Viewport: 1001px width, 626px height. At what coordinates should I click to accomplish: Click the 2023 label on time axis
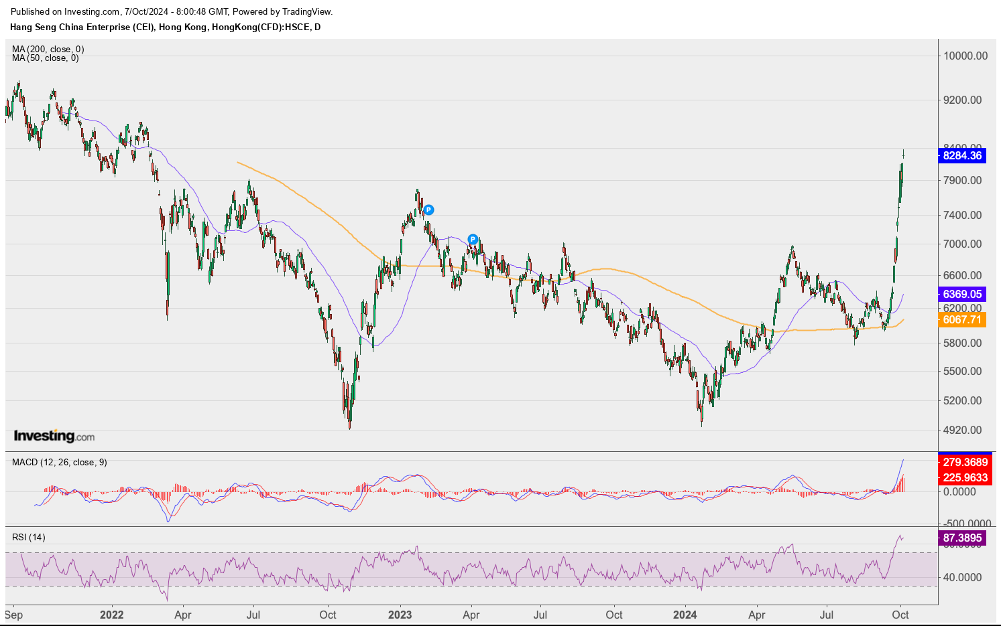pyautogui.click(x=400, y=615)
